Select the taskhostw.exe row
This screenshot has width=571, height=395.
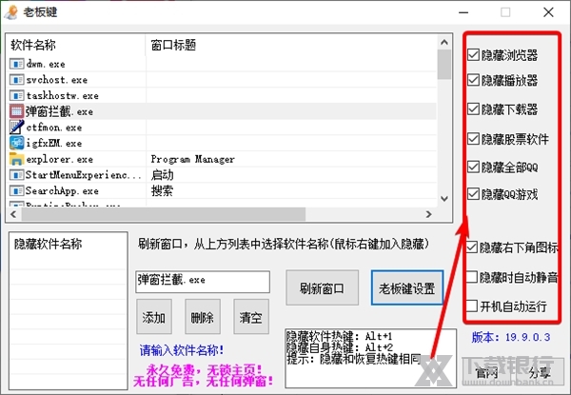point(222,96)
